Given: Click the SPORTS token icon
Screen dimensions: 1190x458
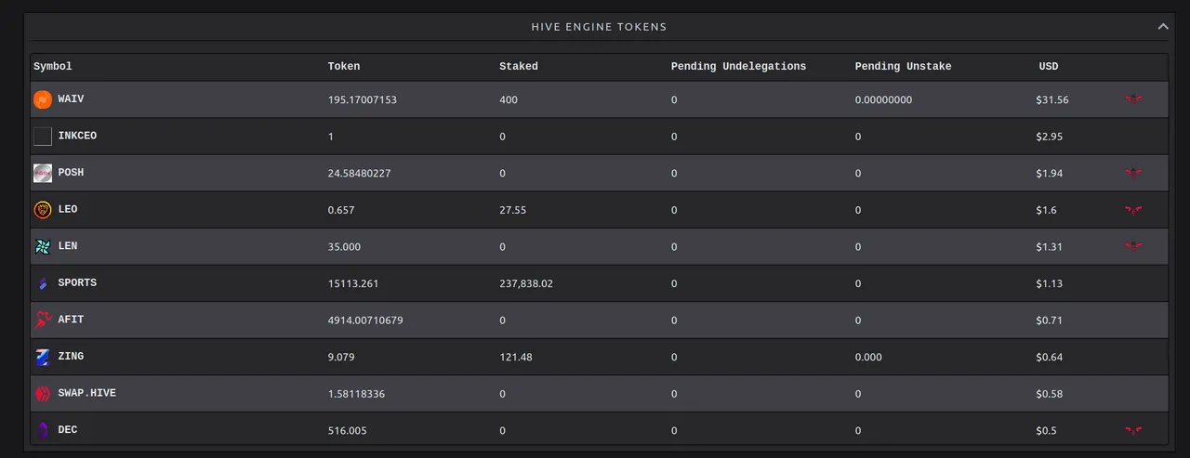Looking at the screenshot, I should point(43,283).
